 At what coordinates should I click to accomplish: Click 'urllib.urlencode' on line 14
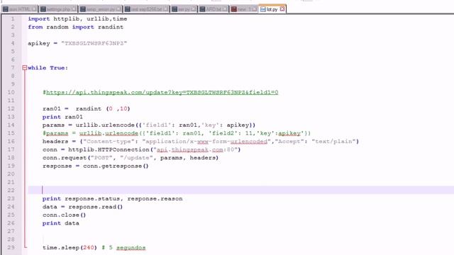click(105, 125)
